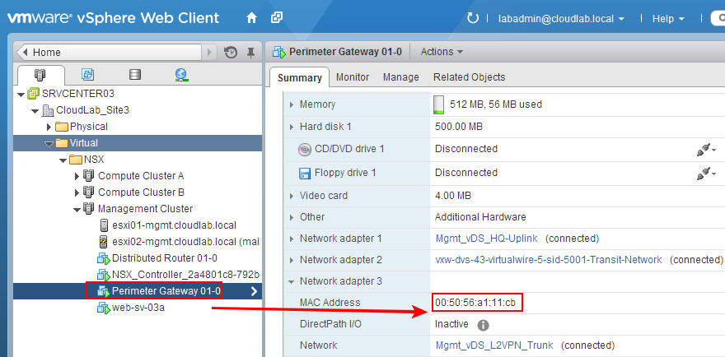Screen dimensions: 725x357
Task: Click the Floppy drive 1 connect icon
Action: point(706,174)
